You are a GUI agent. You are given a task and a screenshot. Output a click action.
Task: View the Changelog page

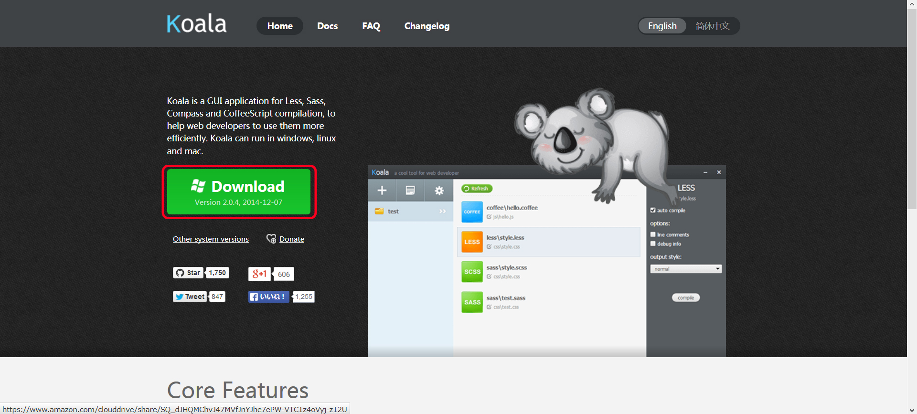click(427, 26)
